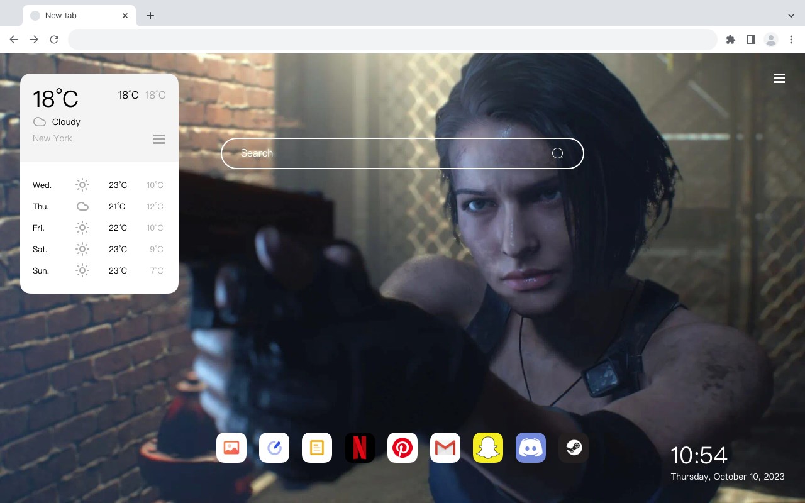Select the New tab tab
Image resolution: width=805 pixels, height=503 pixels.
tap(79, 16)
